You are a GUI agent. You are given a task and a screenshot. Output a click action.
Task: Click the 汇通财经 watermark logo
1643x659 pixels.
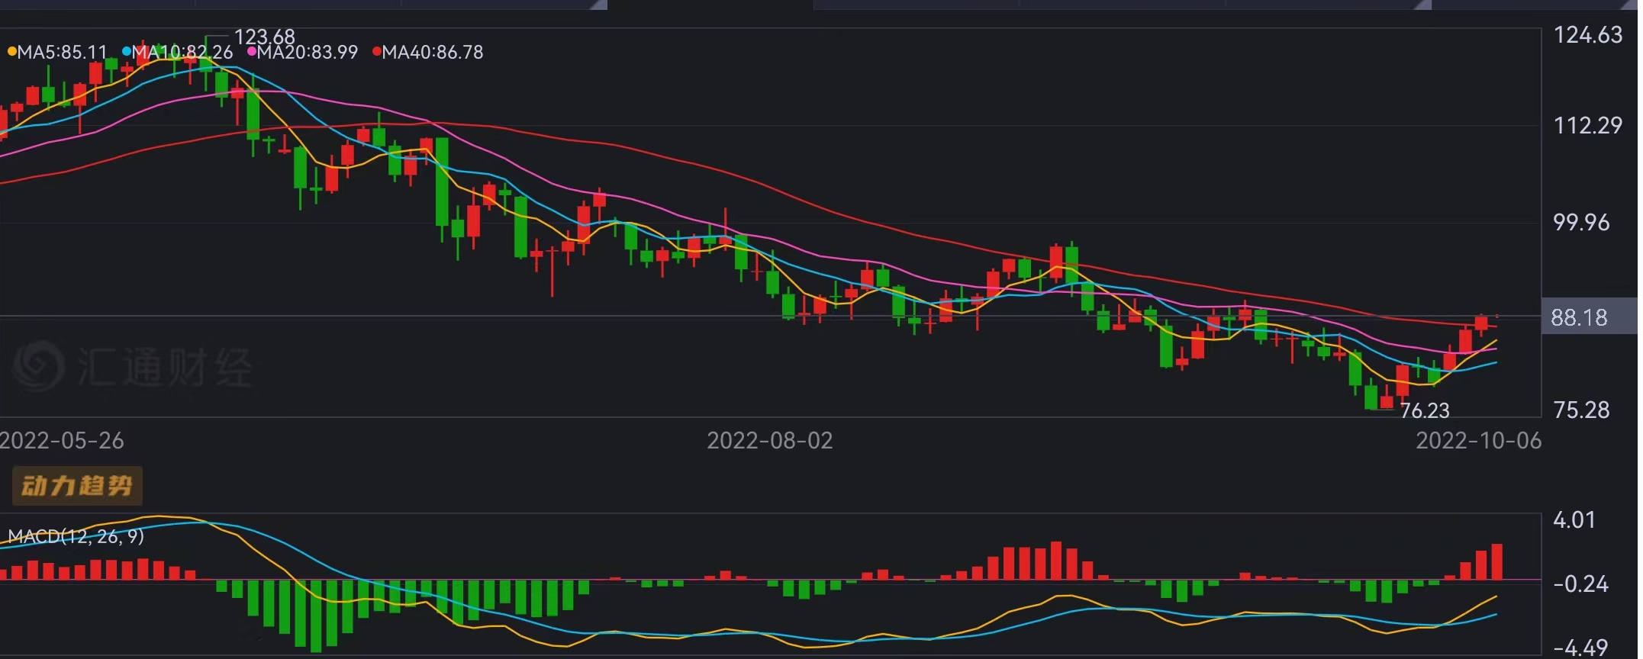click(x=38, y=366)
